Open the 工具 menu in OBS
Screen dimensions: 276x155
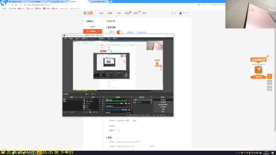109,39
